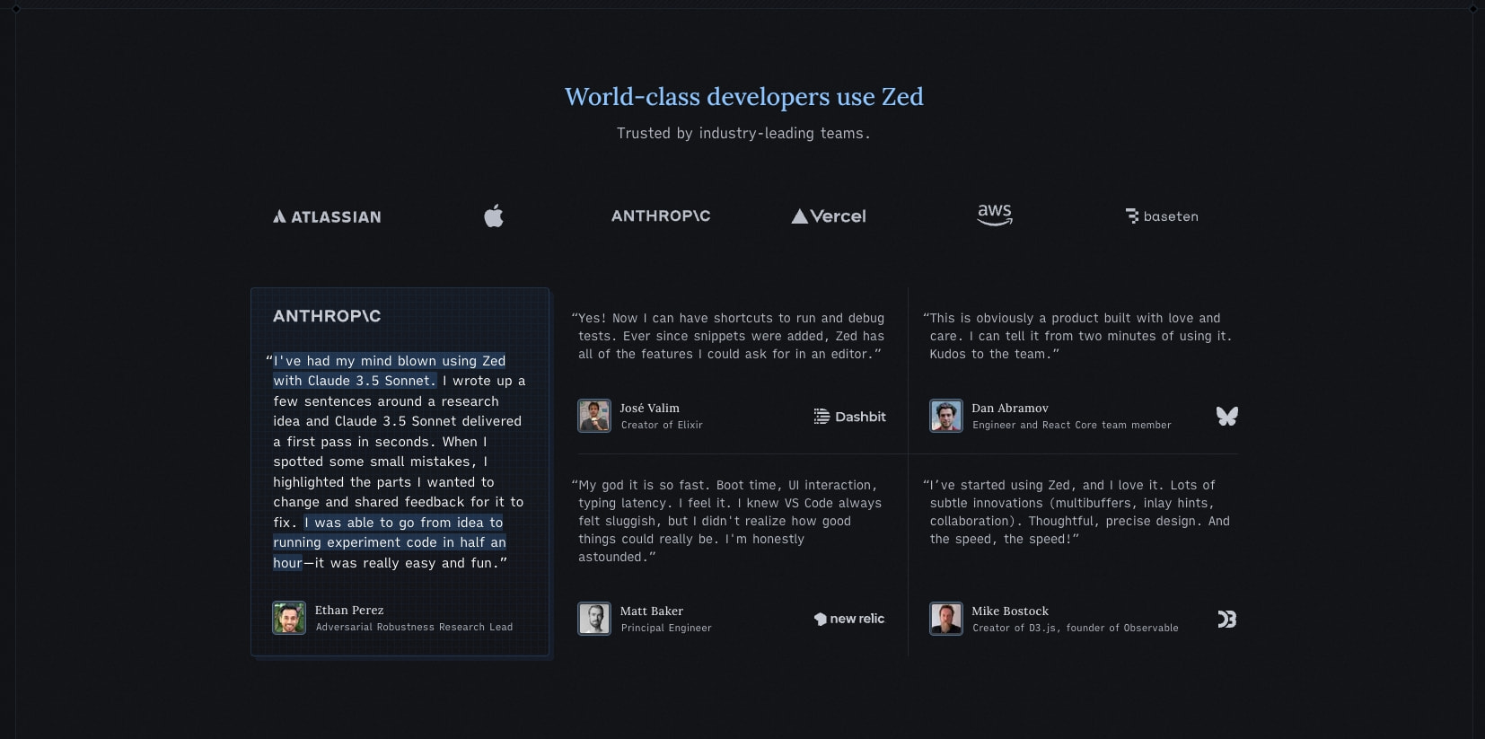Click Mike Bostock's avatar photo
1485x739 pixels.
click(946, 619)
